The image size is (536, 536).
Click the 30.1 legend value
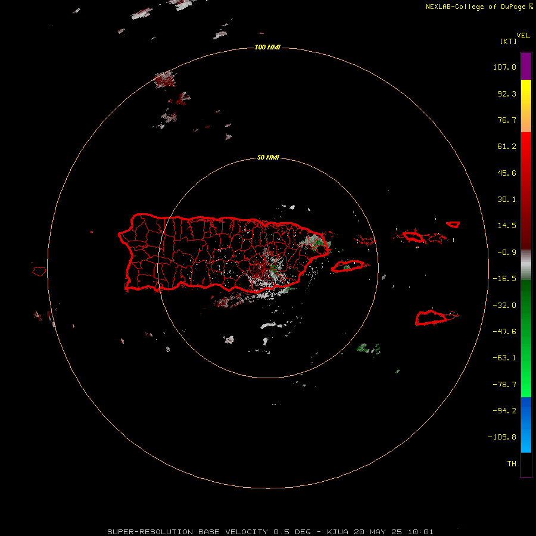[507, 200]
